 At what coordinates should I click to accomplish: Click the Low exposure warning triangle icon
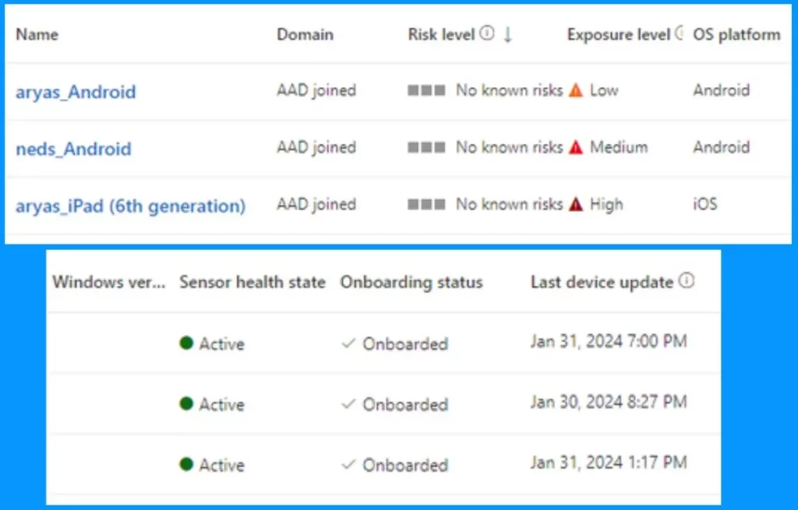[x=576, y=90]
